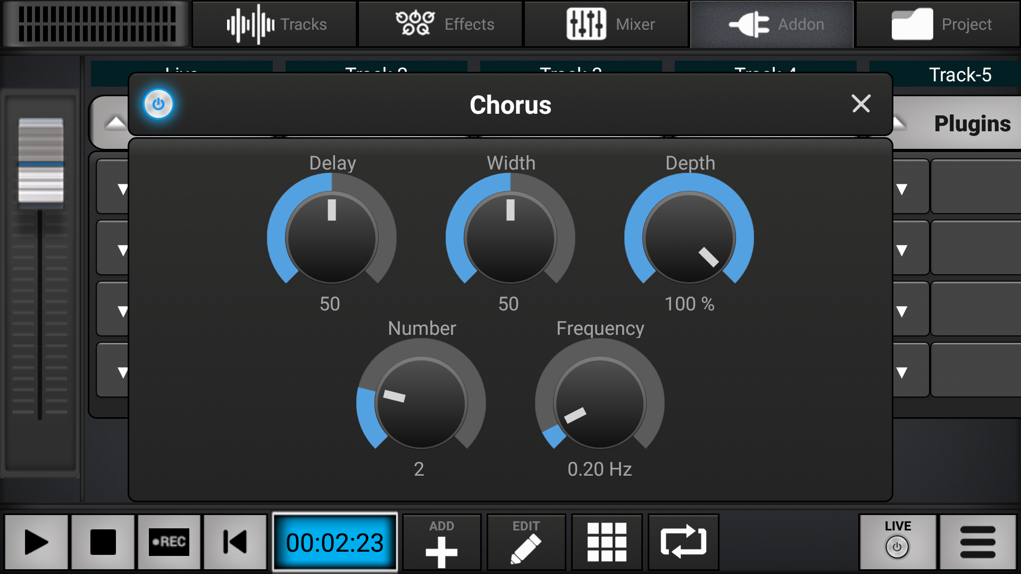Toggle the Chorus effect power button

point(158,104)
